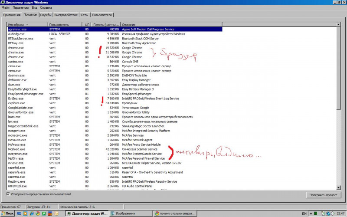
Task: Select the MpfSrv.exe process
Action: 115,158
